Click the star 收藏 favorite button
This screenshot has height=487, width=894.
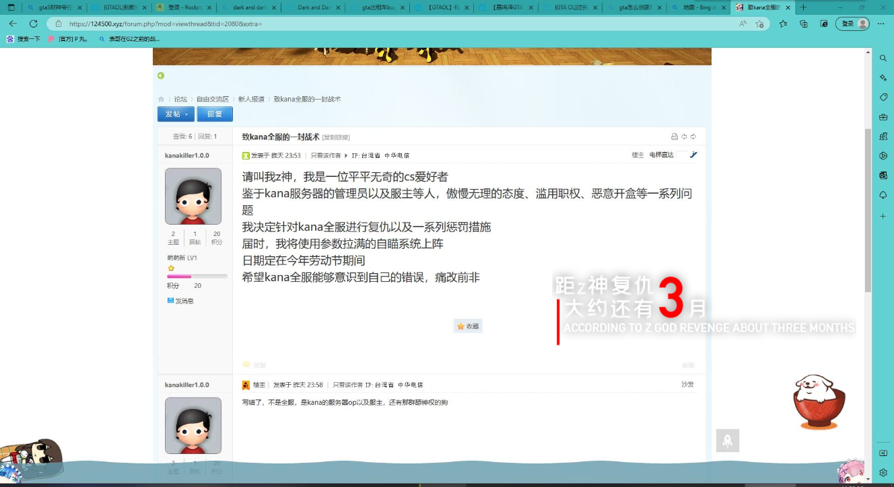(468, 326)
